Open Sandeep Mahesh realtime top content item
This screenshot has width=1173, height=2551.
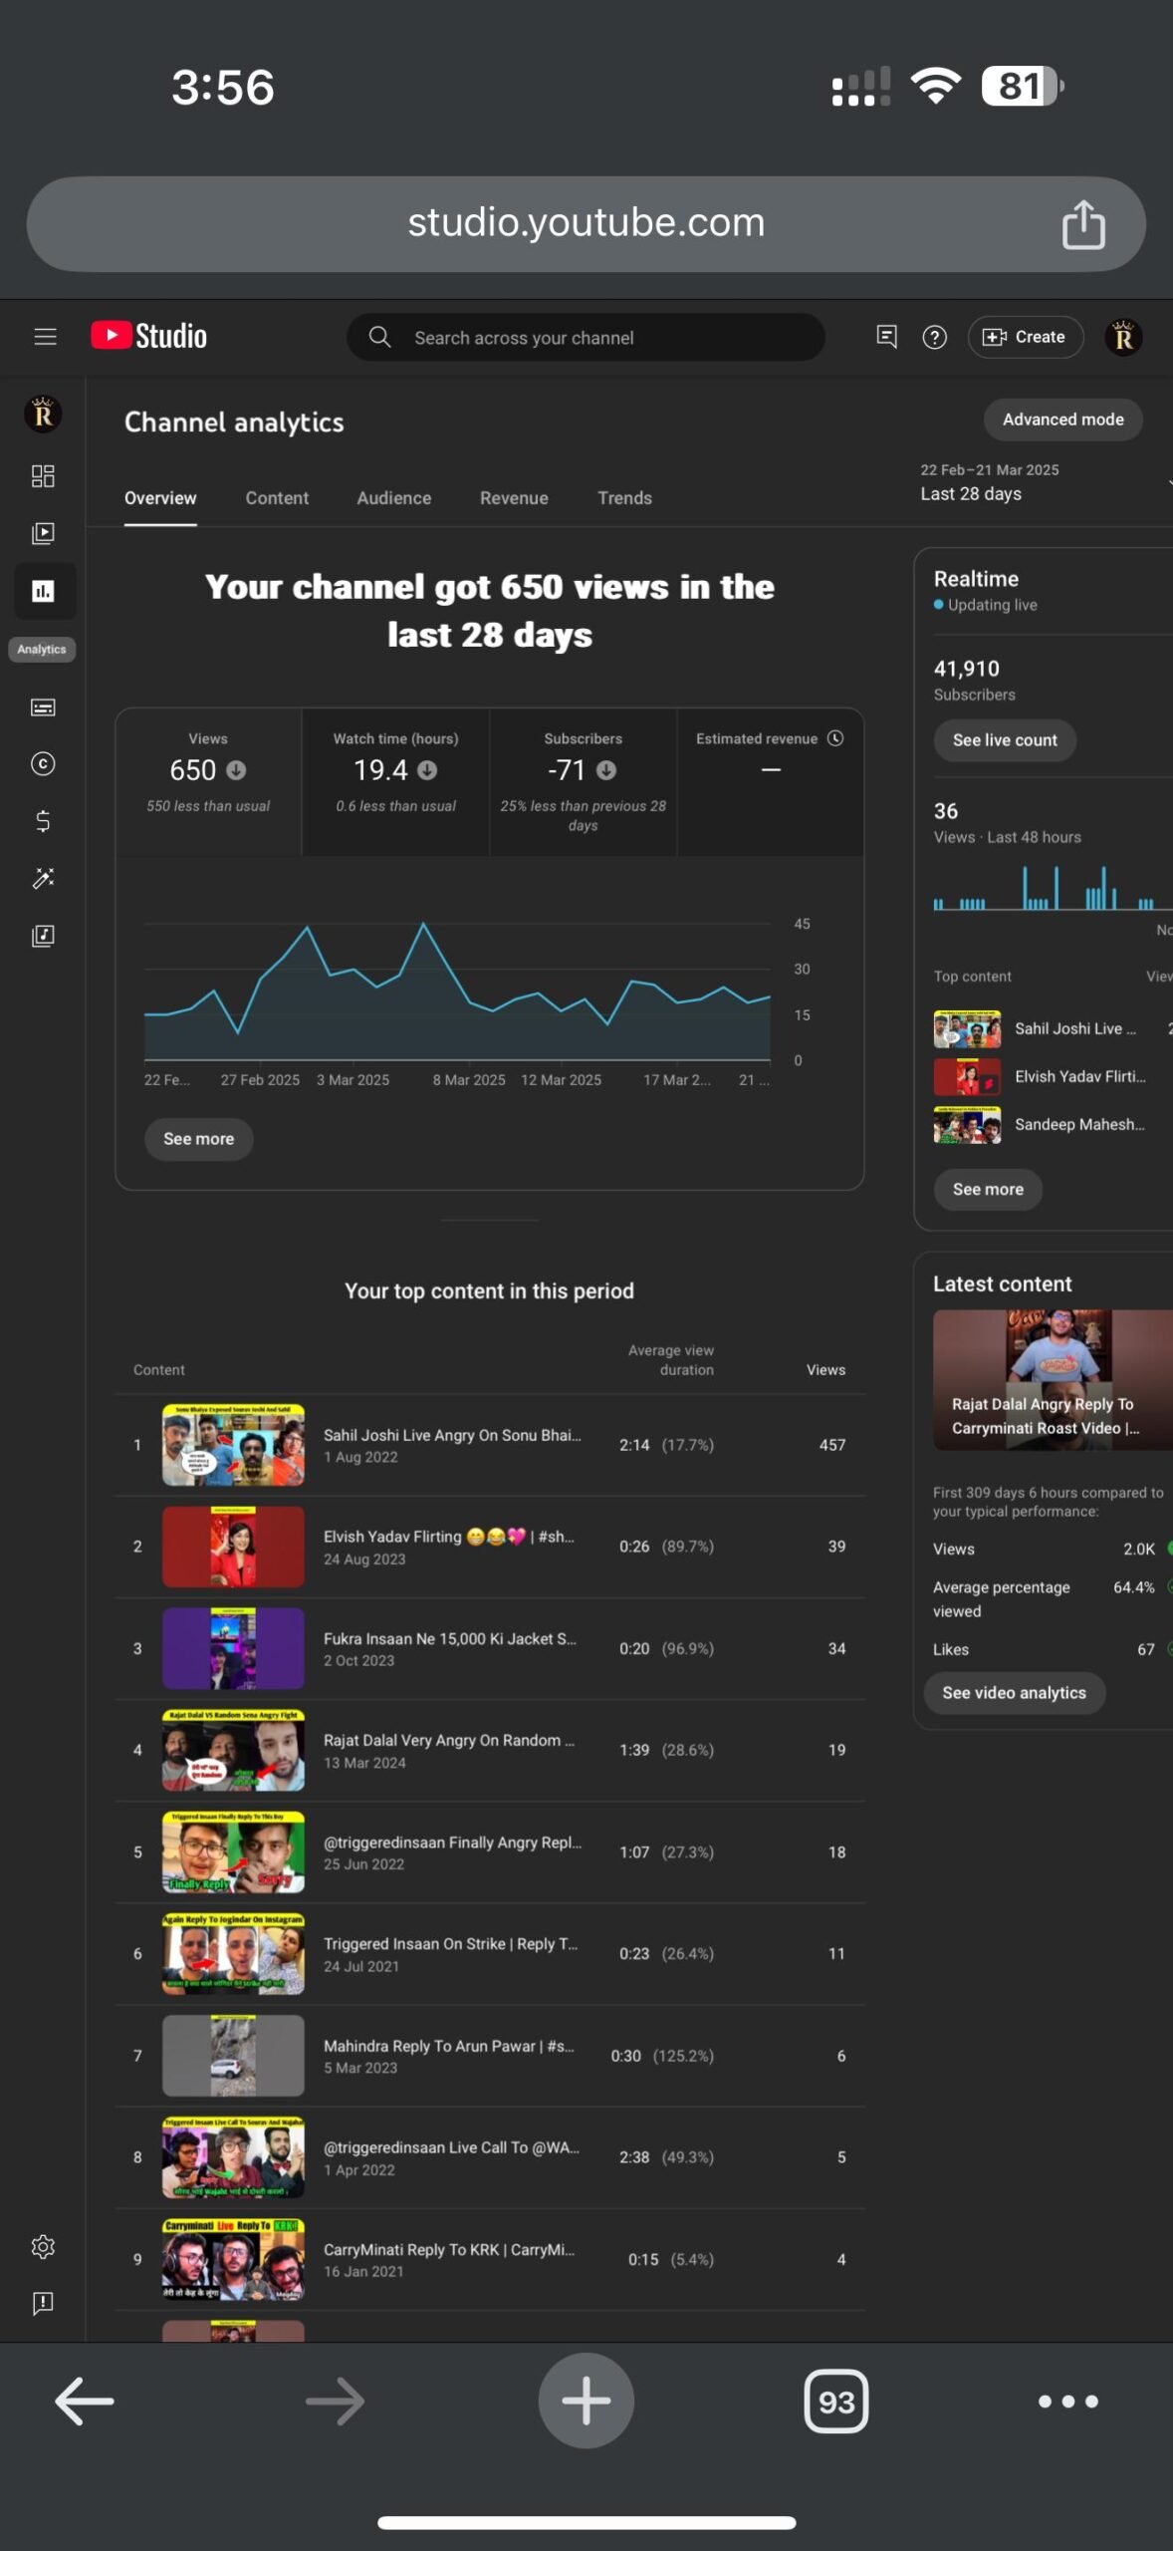(x=1053, y=1125)
